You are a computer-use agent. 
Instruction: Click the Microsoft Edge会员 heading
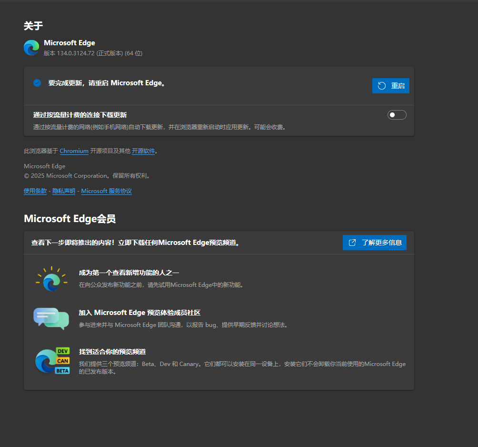click(70, 219)
